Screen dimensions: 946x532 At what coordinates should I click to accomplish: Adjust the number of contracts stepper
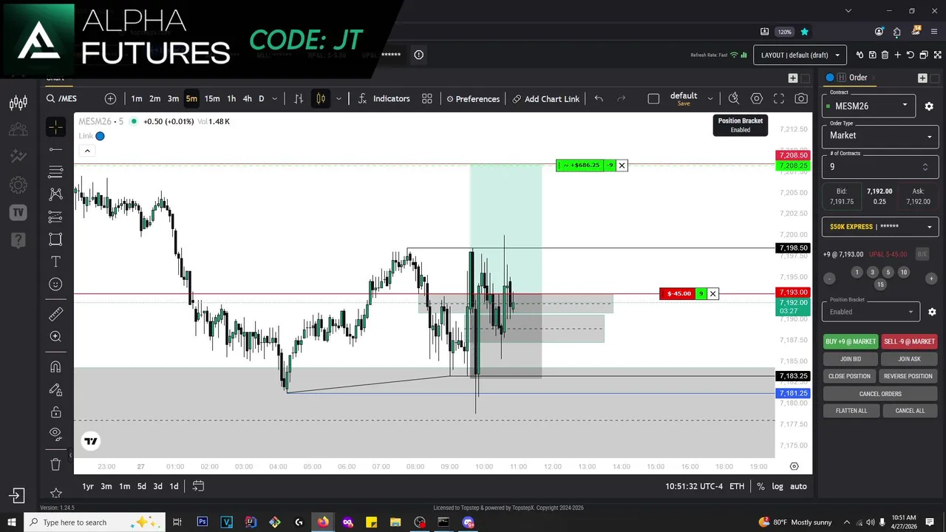925,167
